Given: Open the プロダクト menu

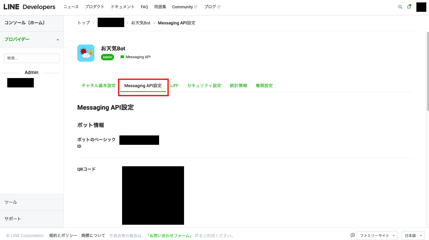Looking at the screenshot, I should click(95, 7).
